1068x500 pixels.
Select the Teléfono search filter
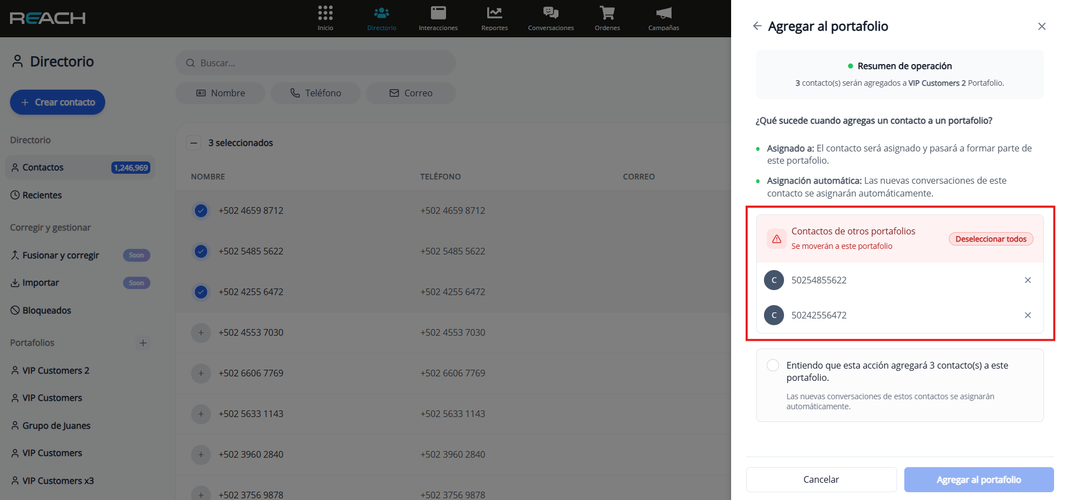(x=315, y=93)
